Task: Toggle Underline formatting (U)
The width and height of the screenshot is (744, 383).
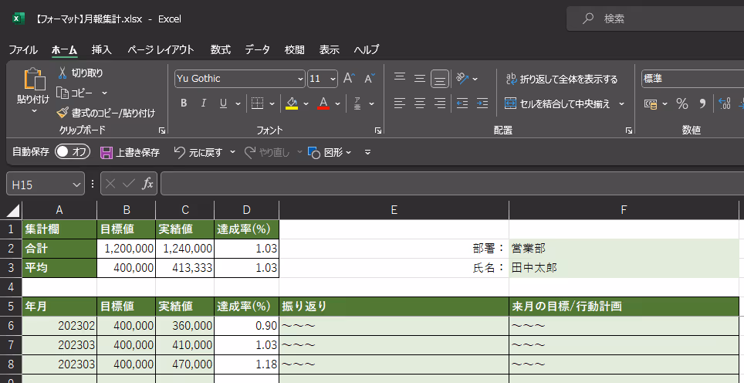Action: (223, 103)
